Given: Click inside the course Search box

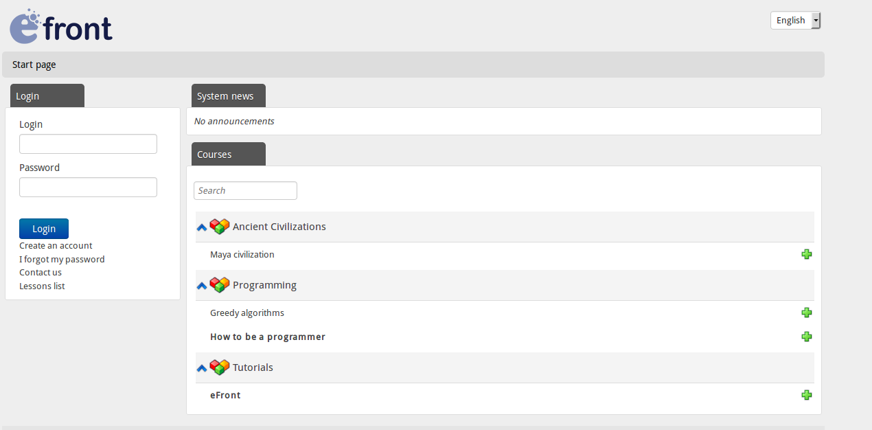Looking at the screenshot, I should tap(245, 190).
